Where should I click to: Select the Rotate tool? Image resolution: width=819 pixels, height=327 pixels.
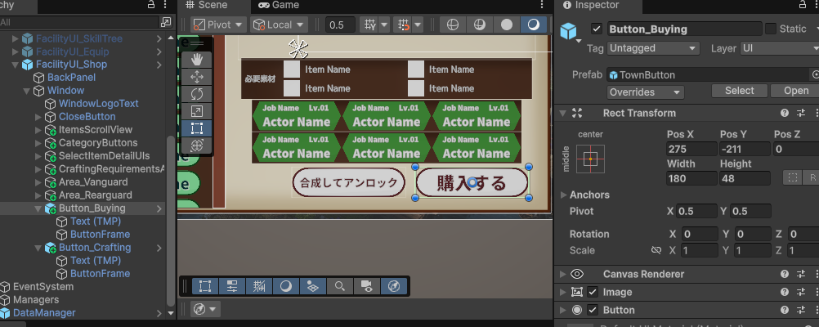196,94
